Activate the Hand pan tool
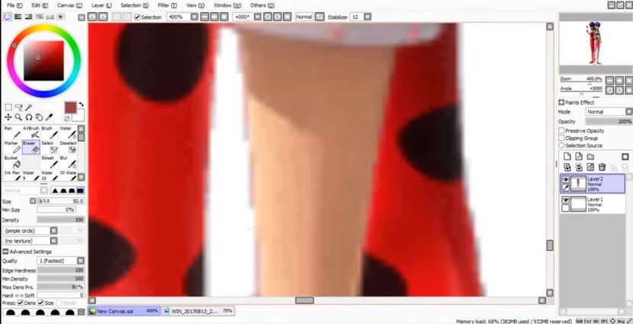 pos(39,117)
